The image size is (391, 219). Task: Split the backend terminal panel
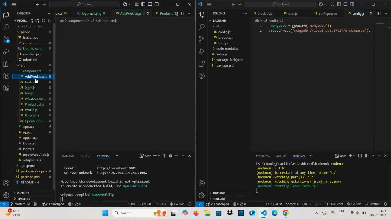pyautogui.click(x=360, y=156)
